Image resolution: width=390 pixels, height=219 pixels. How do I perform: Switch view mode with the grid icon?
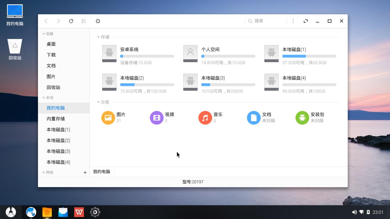pos(84,21)
